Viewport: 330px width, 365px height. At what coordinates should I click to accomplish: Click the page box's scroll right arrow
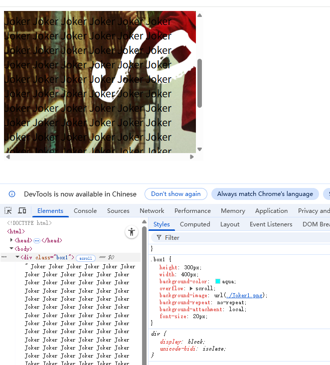(x=192, y=157)
